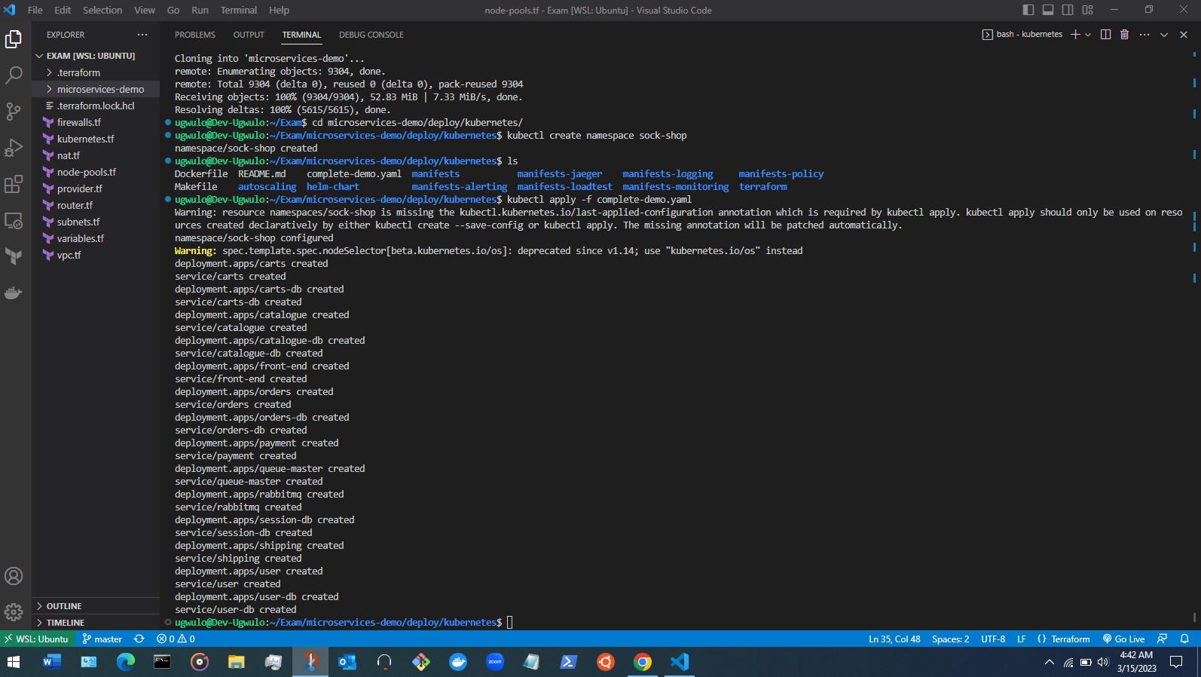Open Google Chrome from the taskbar
Viewport: 1201px width, 677px height.
click(x=643, y=662)
